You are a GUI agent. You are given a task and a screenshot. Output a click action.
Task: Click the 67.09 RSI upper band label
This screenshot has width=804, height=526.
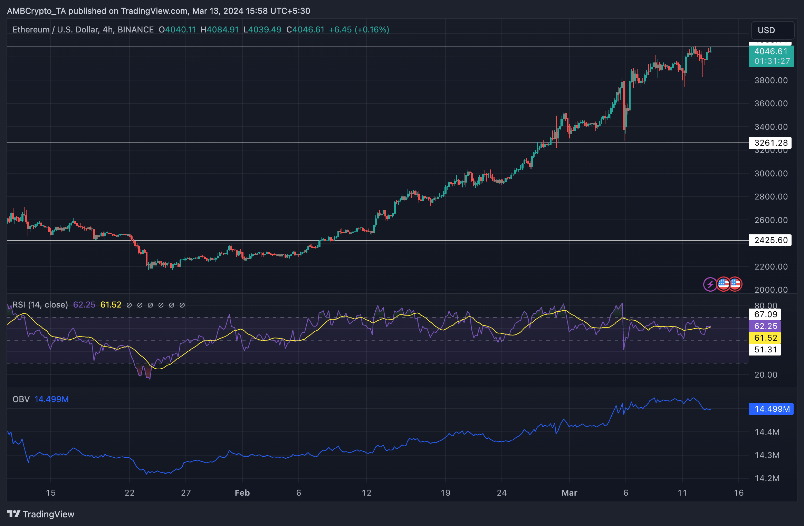[765, 314]
